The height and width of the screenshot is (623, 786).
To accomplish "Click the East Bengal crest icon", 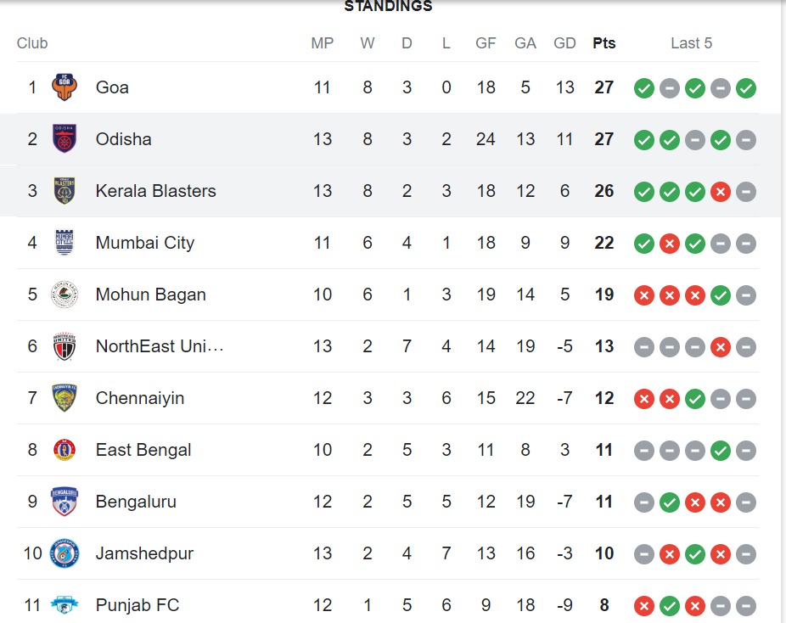I will 65,450.
